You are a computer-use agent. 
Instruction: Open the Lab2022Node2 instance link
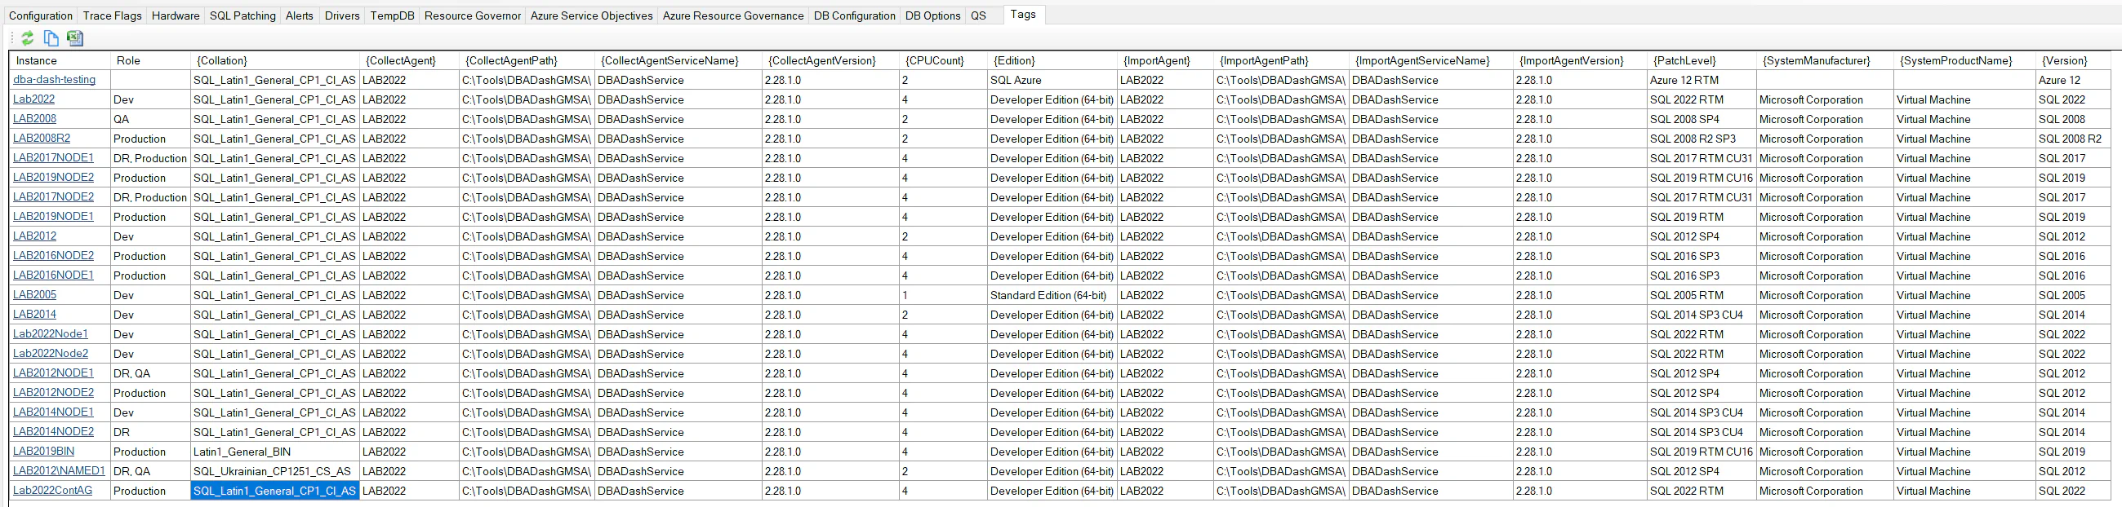pos(51,353)
